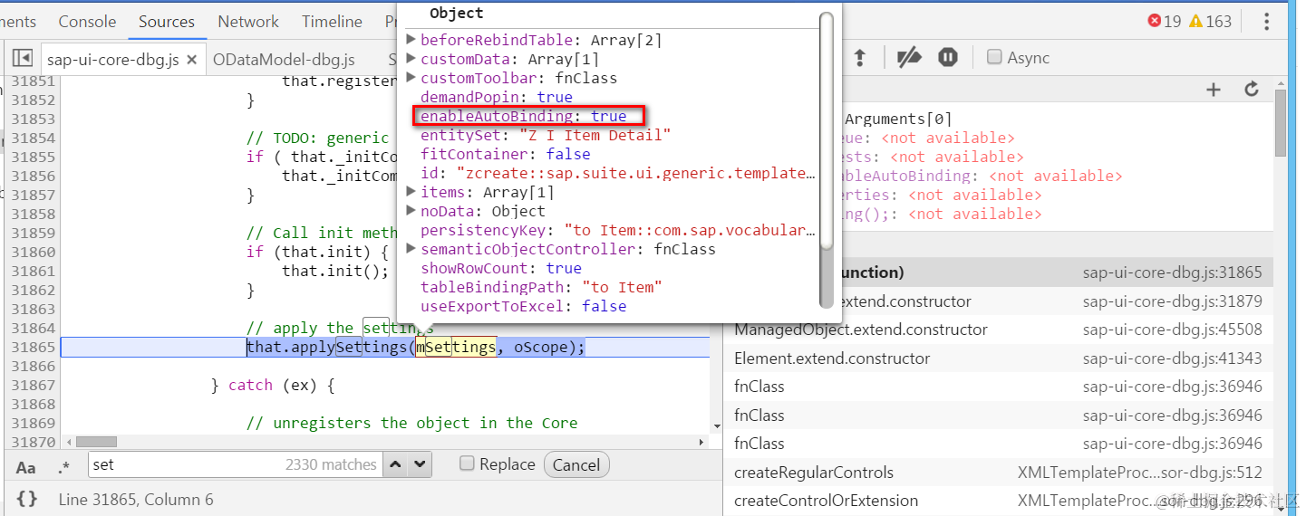Select createRegularControls call stack frame
The width and height of the screenshot is (1306, 516).
998,473
